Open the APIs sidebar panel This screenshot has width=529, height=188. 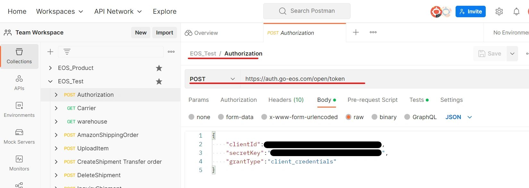pyautogui.click(x=19, y=83)
